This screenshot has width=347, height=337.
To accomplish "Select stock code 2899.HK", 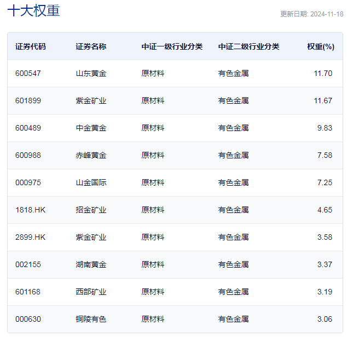I will (x=30, y=237).
